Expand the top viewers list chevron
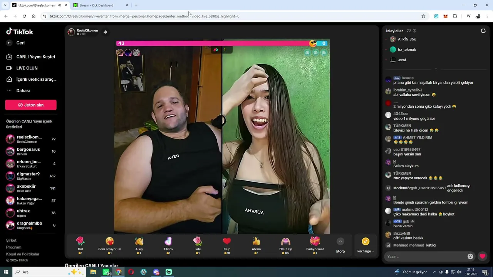The height and width of the screenshot is (277, 493). pos(436,70)
